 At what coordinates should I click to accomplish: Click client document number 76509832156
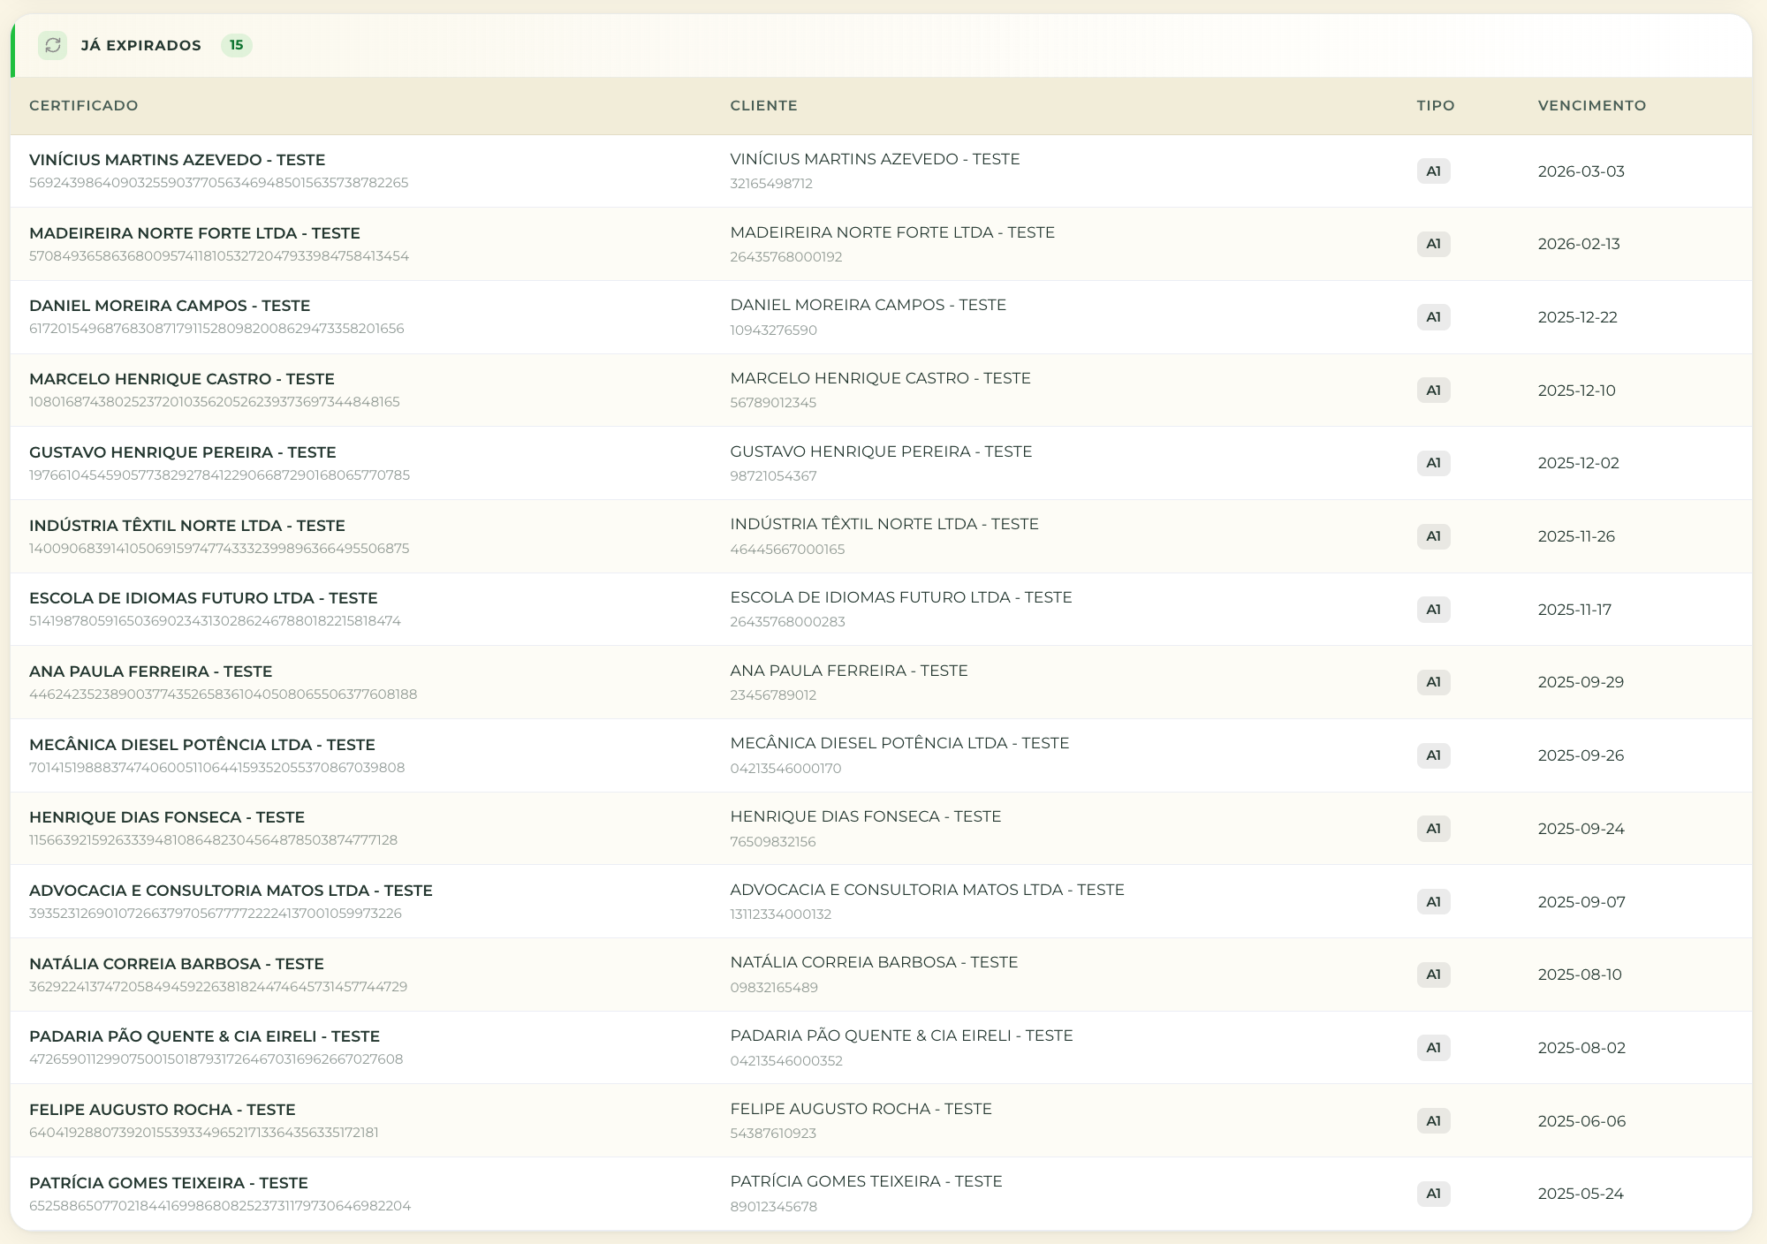773,842
